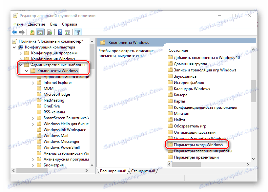Image resolution: width=268 pixels, height=192 pixels.
Task: Enable filtering via the funnel icon
Action: (x=78, y=32)
